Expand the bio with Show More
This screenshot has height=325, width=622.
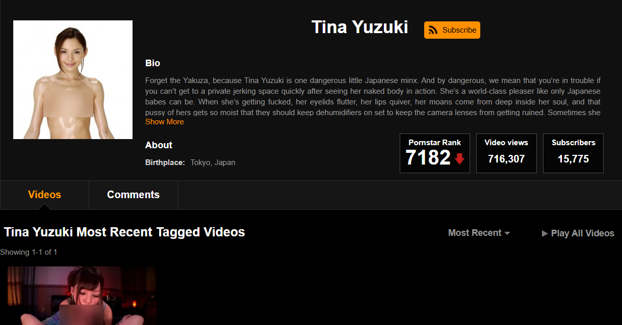pyautogui.click(x=165, y=122)
